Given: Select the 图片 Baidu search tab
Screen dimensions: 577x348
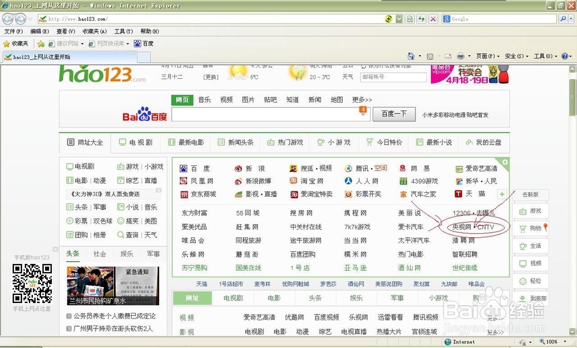Looking at the screenshot, I should 248,100.
